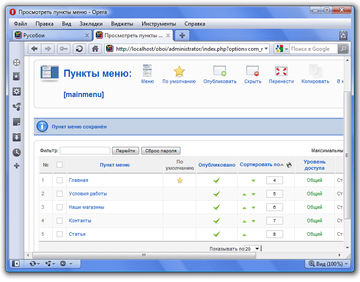Open the Закладки menu
The image size is (360, 282).
tap(91, 24)
